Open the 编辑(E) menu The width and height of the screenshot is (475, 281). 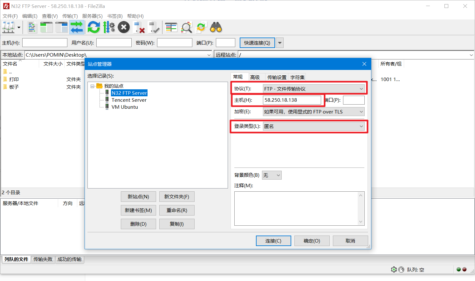(30, 16)
